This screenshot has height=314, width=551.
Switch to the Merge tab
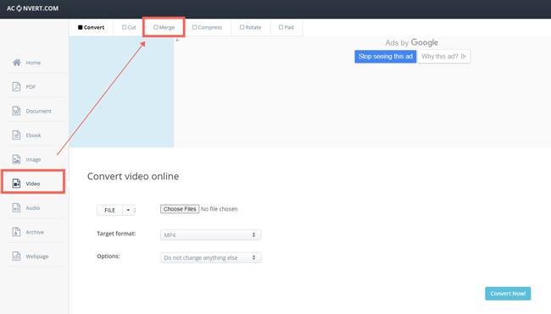[164, 27]
